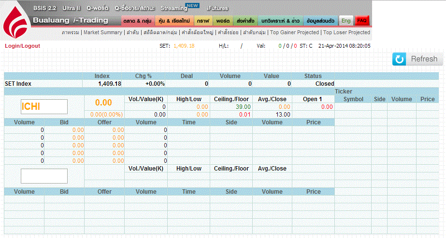Screen dimensions: 446x238
Task: Click the Index column header
Action: click(102, 76)
